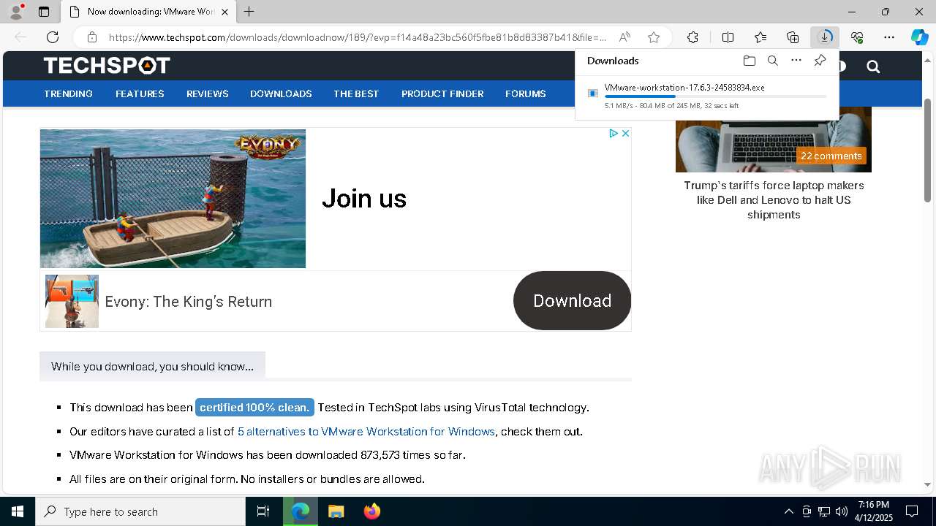Click the VMware download progress bar
936x526 pixels.
(x=715, y=96)
